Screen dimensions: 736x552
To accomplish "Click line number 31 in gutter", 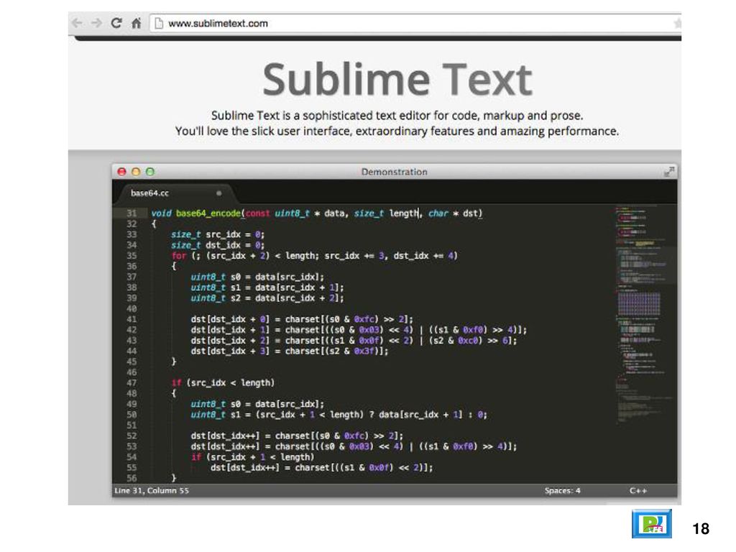I will [x=132, y=213].
